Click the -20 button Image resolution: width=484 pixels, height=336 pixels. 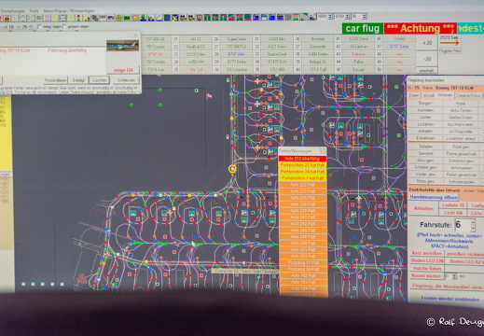point(427,59)
